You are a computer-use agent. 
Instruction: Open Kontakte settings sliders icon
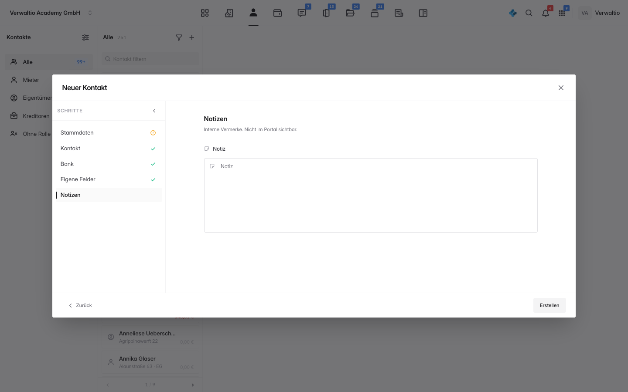pyautogui.click(x=85, y=37)
